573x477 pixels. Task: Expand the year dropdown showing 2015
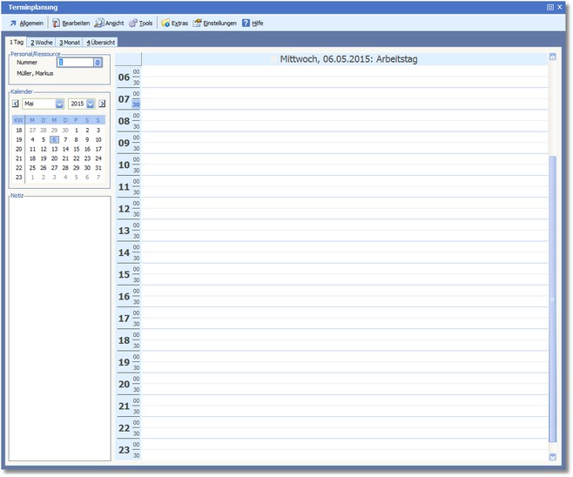click(90, 104)
